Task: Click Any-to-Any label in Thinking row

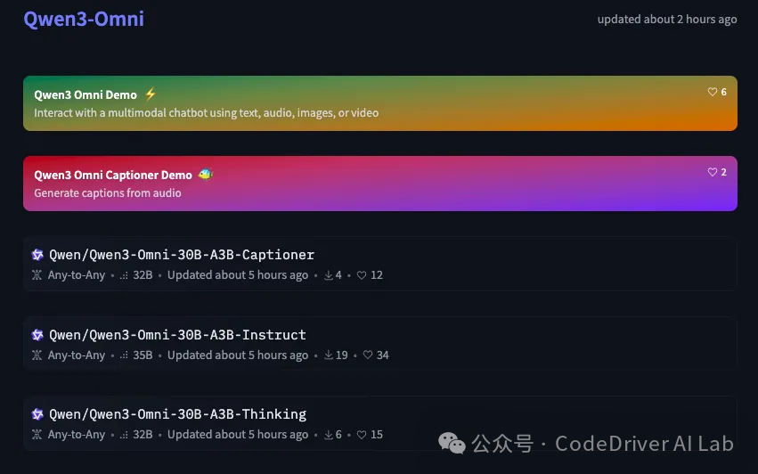Action: (77, 434)
